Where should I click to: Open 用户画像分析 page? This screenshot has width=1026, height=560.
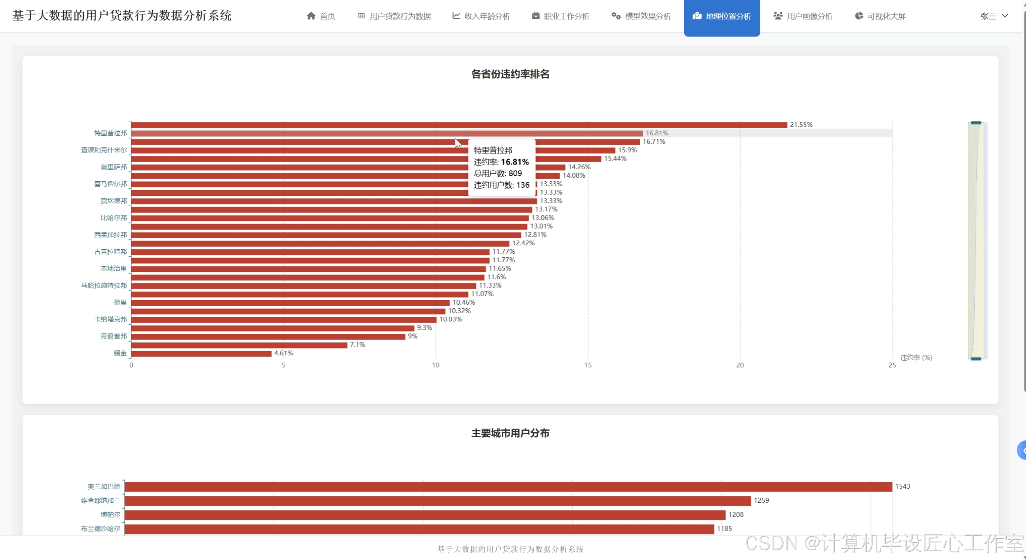[x=803, y=16]
